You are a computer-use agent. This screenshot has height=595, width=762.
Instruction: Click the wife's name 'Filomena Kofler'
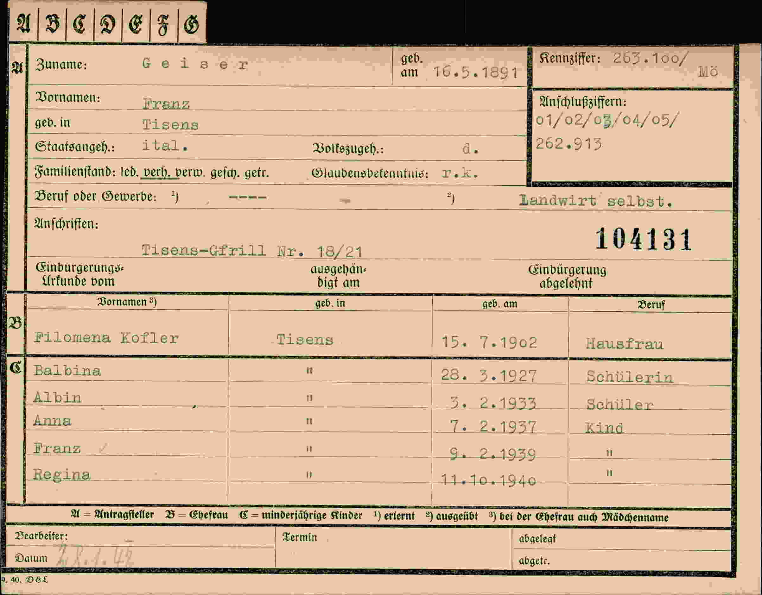point(106,337)
